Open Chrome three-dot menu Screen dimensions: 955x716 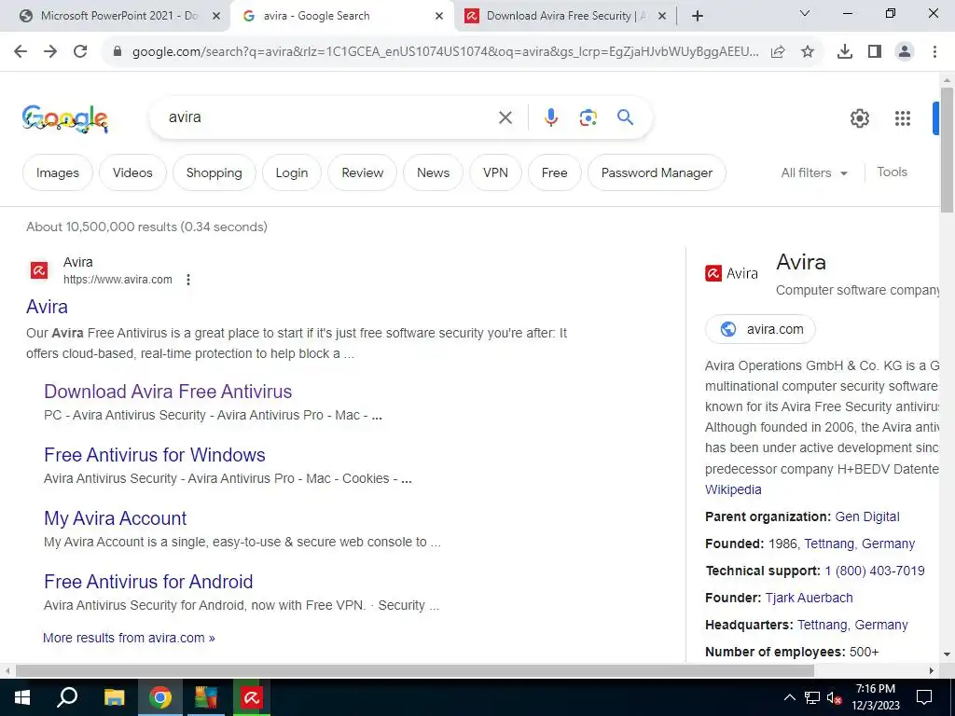point(934,52)
